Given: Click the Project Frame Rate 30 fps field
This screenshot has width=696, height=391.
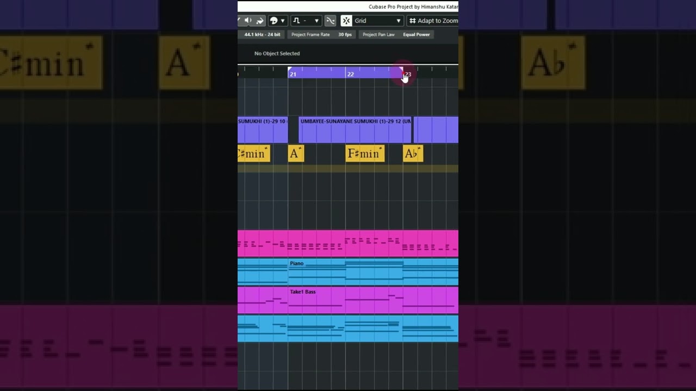Looking at the screenshot, I should (x=321, y=34).
